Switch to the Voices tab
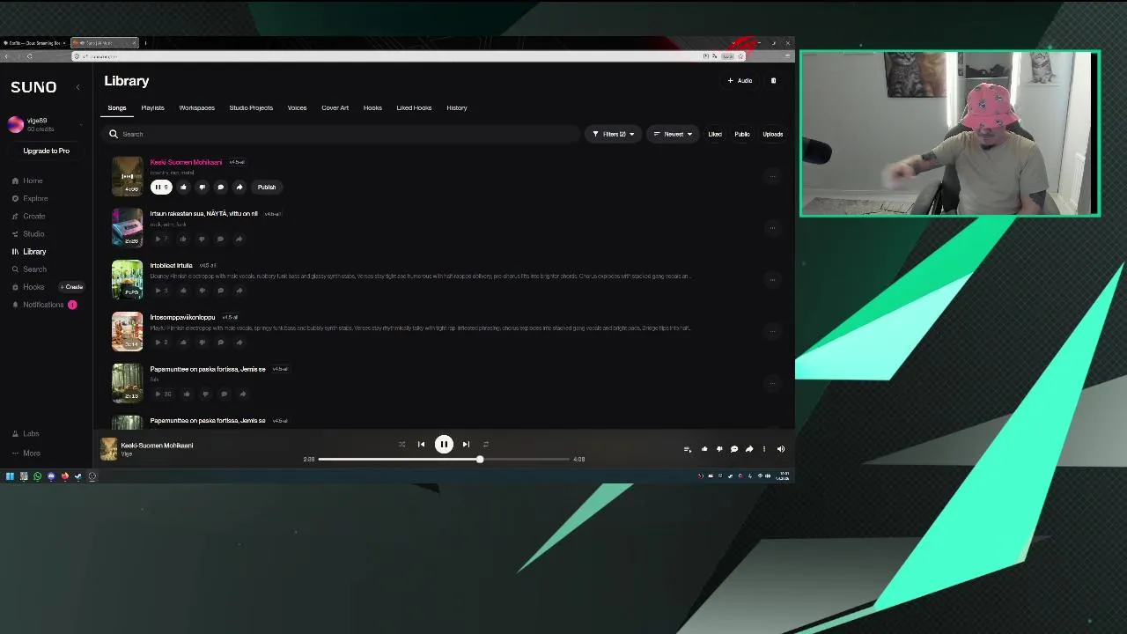 297,107
